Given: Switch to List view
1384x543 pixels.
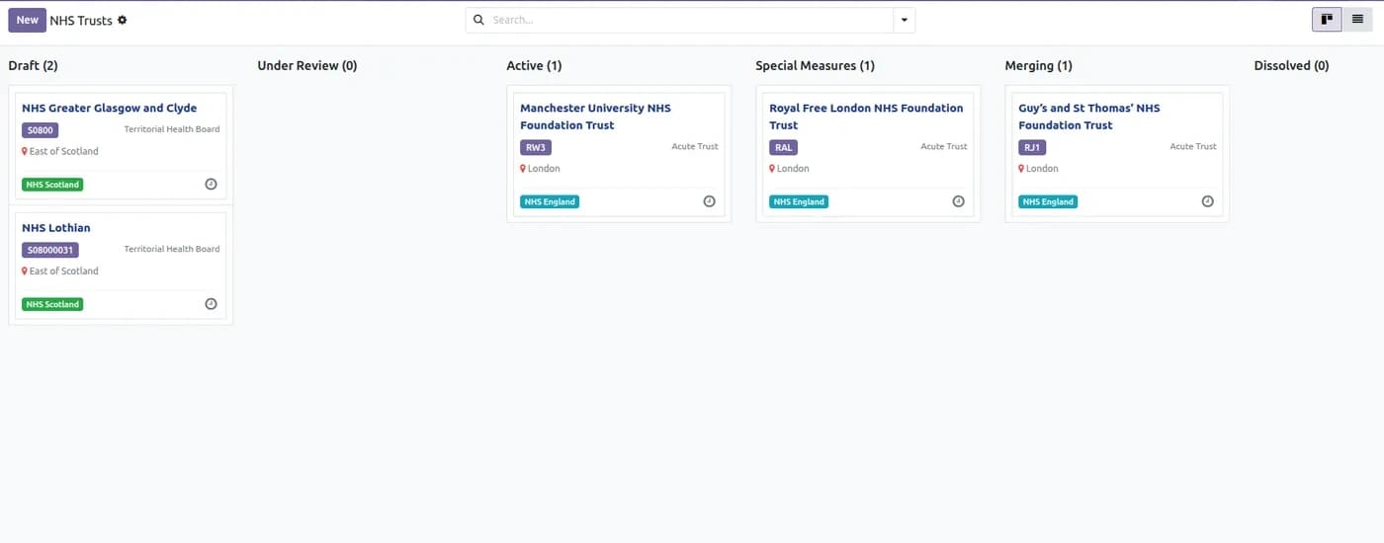Looking at the screenshot, I should (x=1358, y=20).
